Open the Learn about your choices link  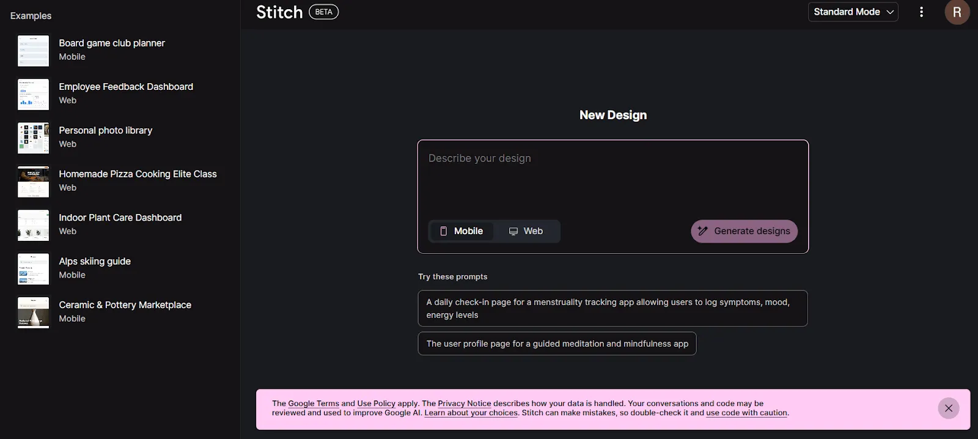tap(471, 413)
